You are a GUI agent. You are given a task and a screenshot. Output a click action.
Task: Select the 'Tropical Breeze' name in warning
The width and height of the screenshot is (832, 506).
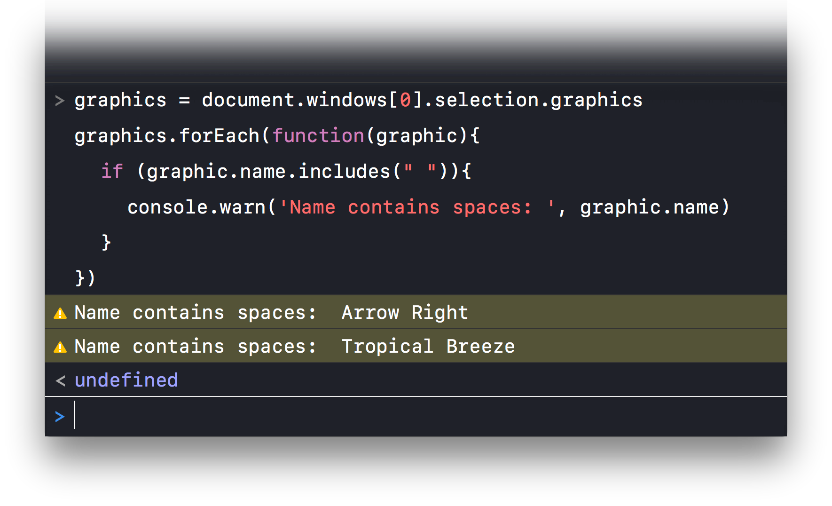coord(428,347)
